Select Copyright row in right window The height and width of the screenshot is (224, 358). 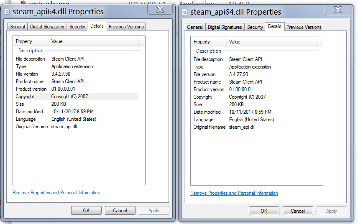[254, 97]
